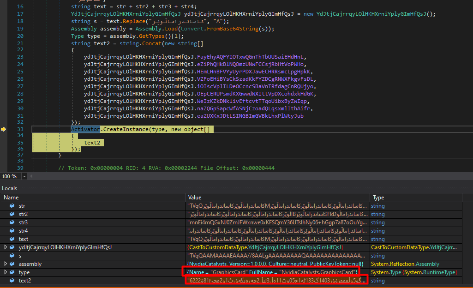Select the s row name in Locals

[x=20, y=256]
